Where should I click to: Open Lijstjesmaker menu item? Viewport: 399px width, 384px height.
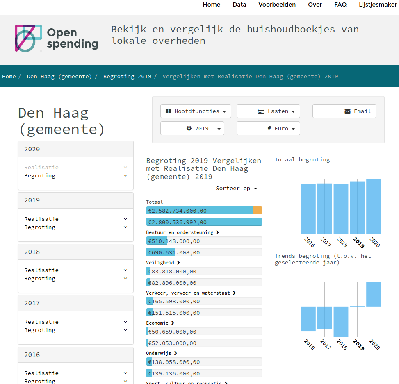(x=378, y=5)
